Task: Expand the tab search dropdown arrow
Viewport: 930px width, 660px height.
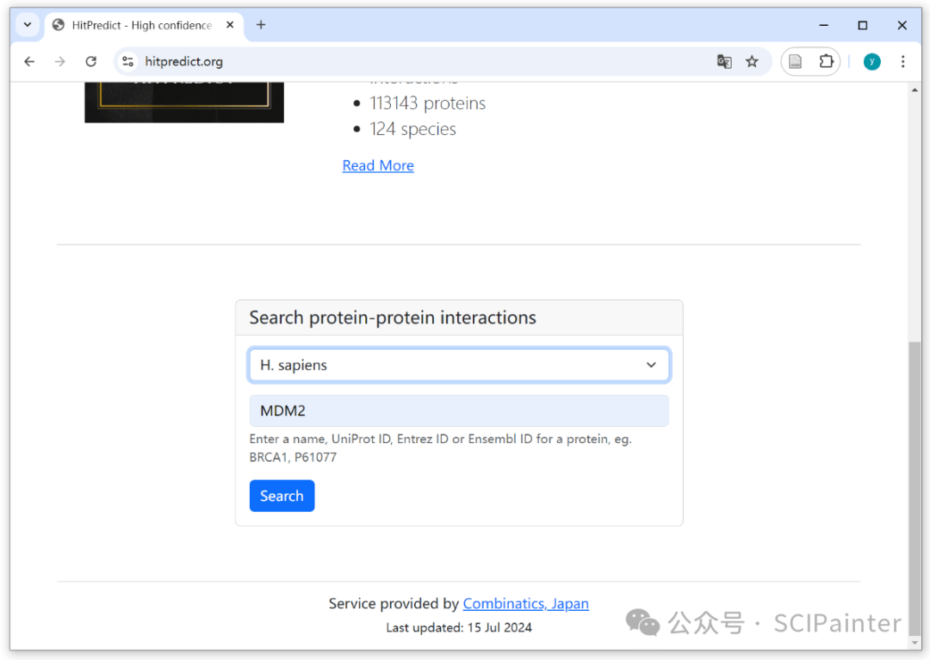Action: (27, 25)
